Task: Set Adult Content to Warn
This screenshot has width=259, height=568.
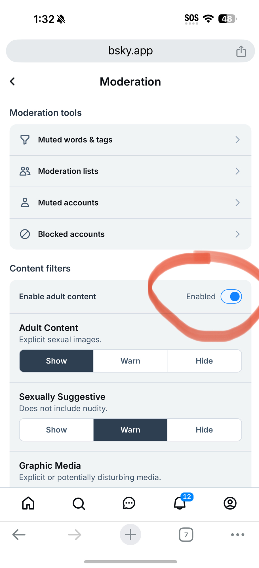Action: coord(130,361)
